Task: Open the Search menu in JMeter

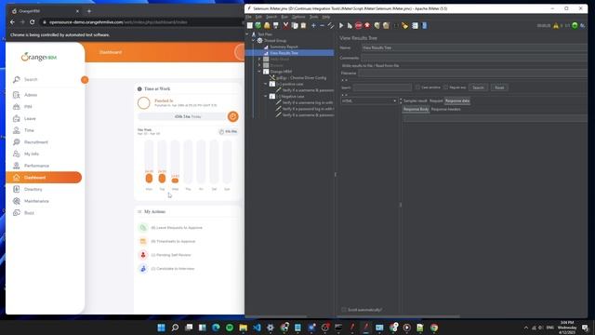Action: [271, 17]
